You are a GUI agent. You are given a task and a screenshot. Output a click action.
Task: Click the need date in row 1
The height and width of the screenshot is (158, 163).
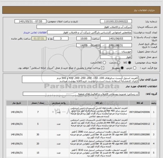pyautogui.click(x=17, y=112)
